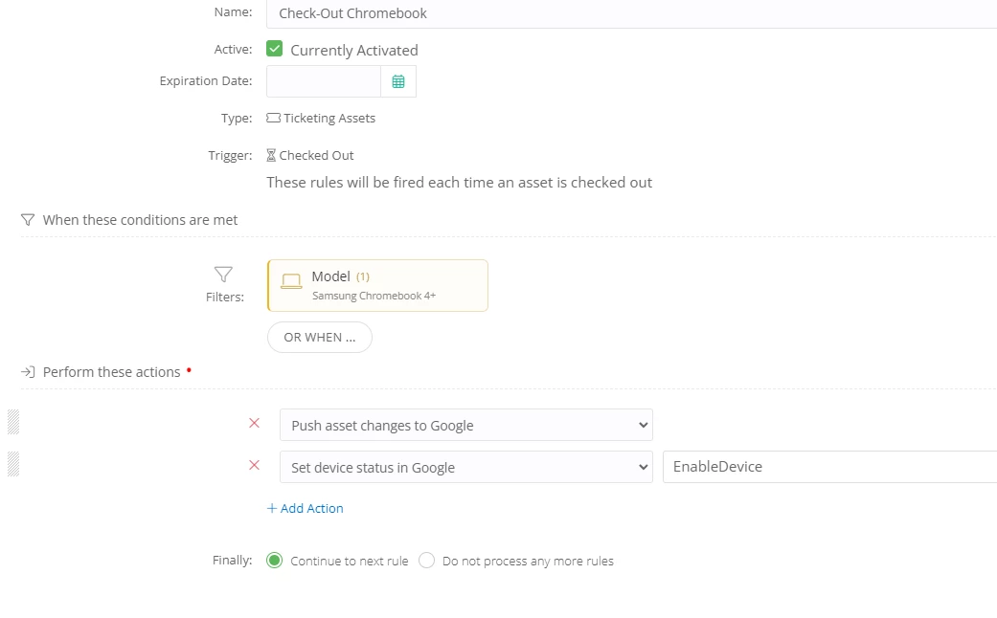Remove the Push asset changes action
Screen dimensions: 997x618
click(x=254, y=423)
